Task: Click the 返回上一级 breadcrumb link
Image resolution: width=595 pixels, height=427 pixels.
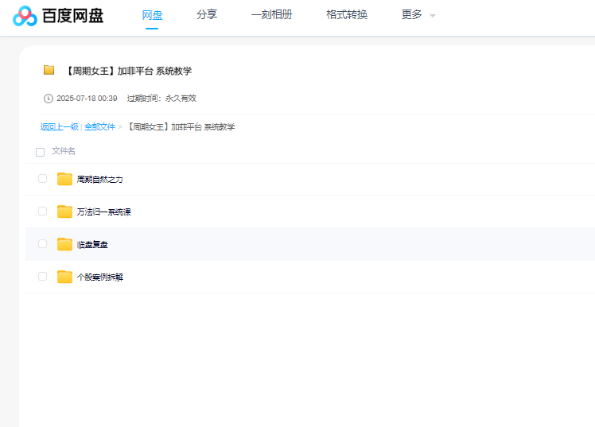Action: 59,127
